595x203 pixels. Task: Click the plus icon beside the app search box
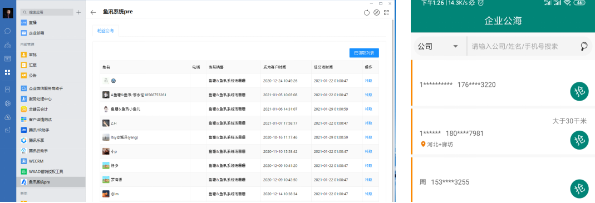pos(78,13)
